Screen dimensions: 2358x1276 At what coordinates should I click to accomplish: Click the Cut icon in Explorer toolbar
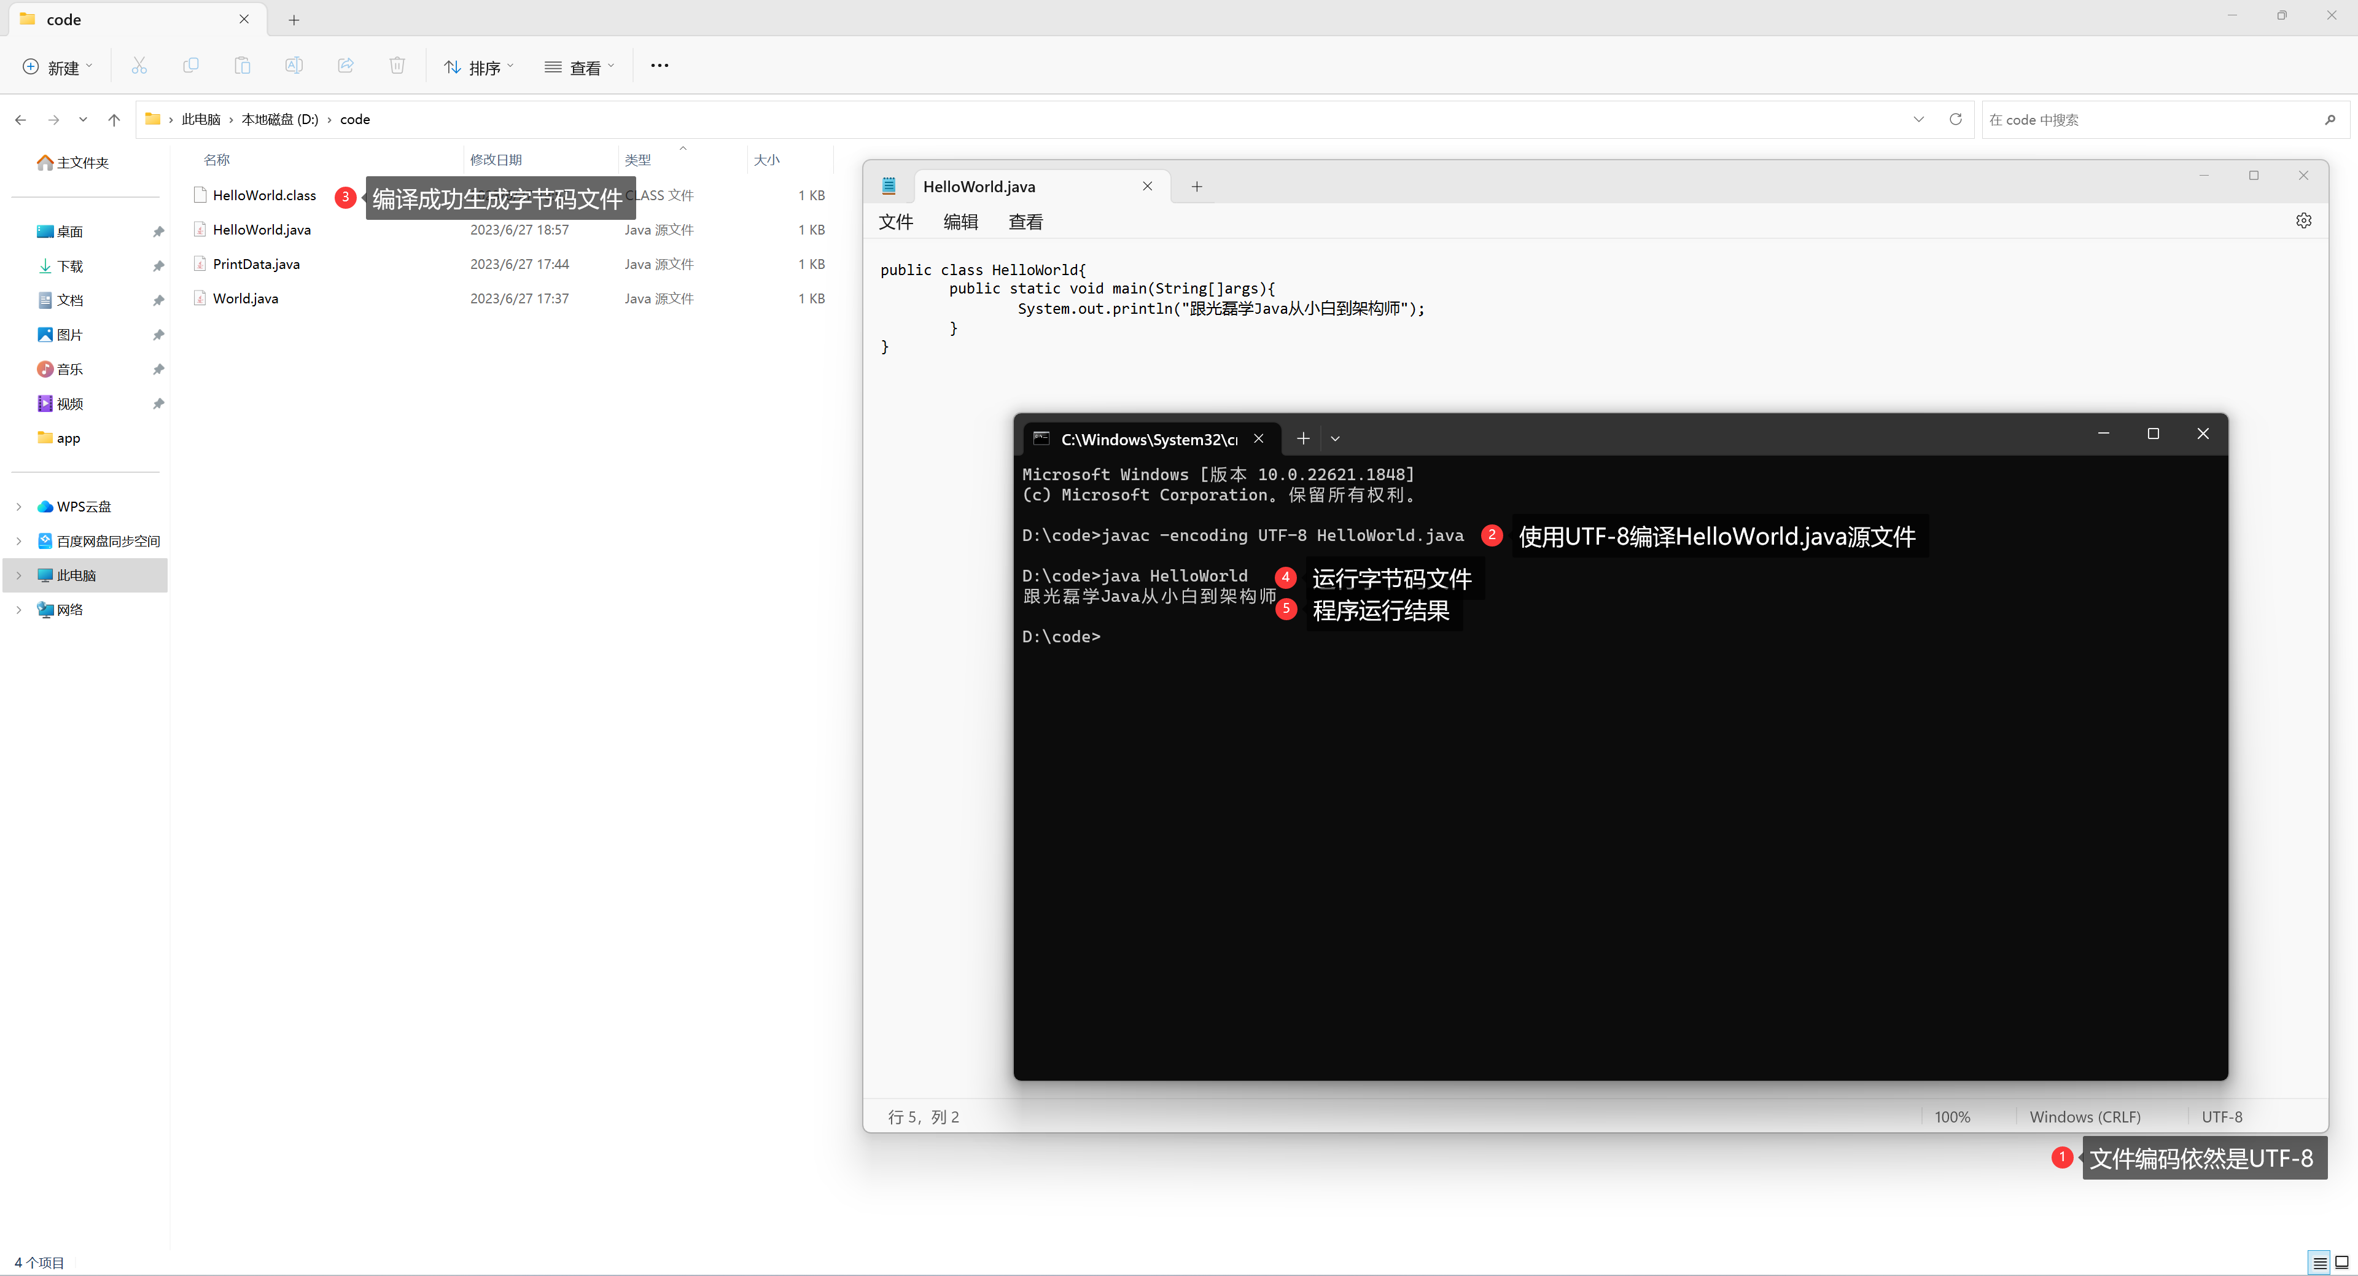(x=139, y=66)
